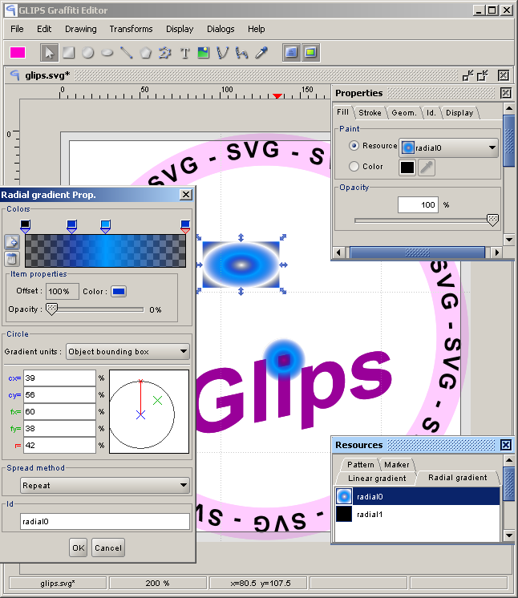Screen dimensions: 518x598
Task: Click the gradient stop blue Color swatch
Action: tap(119, 291)
